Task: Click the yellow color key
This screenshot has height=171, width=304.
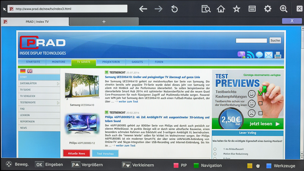Action: tap(250, 166)
